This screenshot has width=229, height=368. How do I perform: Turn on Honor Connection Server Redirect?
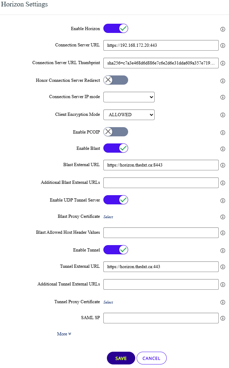point(116,80)
